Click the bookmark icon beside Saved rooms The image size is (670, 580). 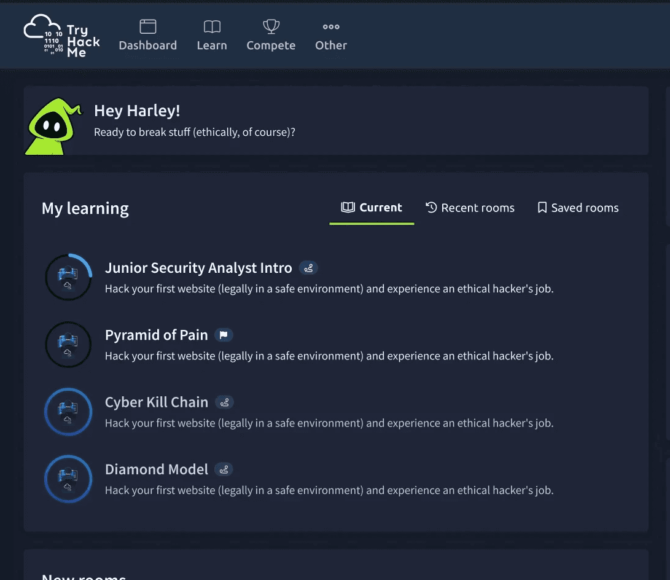tap(542, 207)
